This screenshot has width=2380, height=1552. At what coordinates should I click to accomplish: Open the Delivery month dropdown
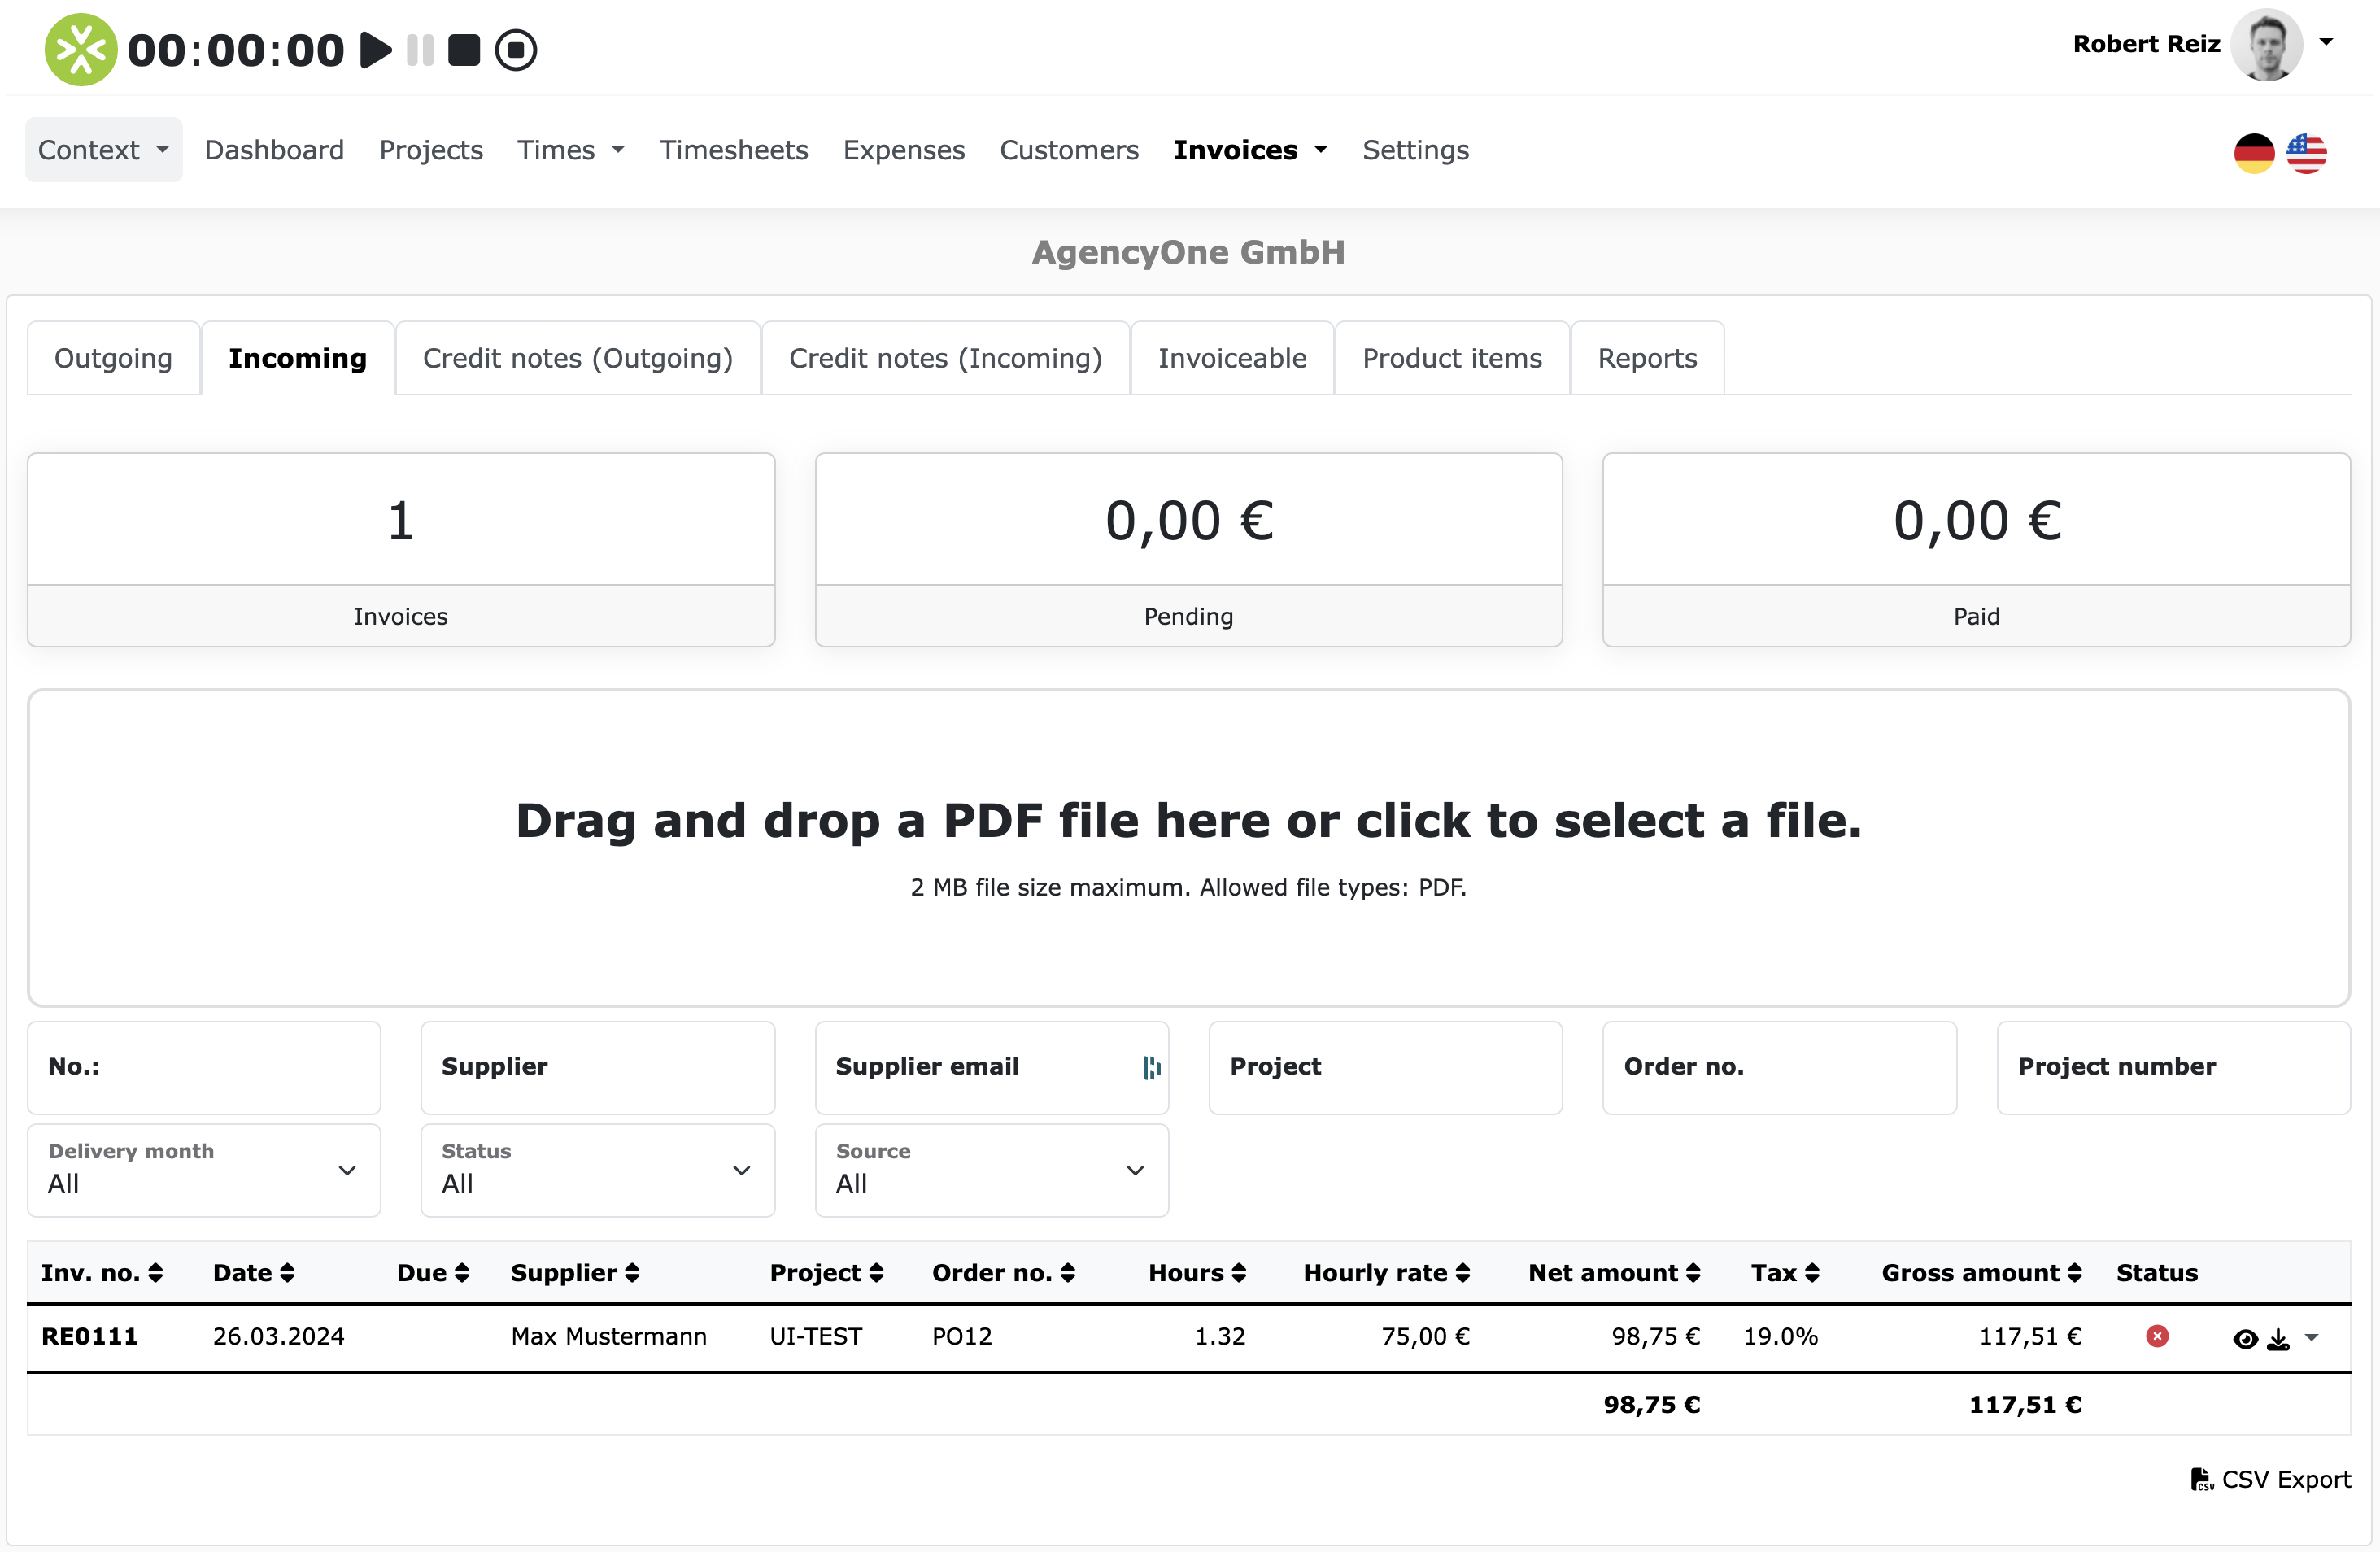204,1170
